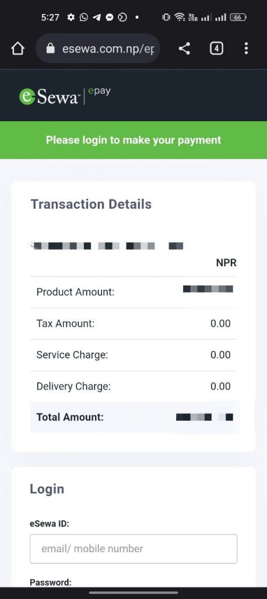Image resolution: width=267 pixels, height=599 pixels.
Task: Open the three-dot browser menu
Action: click(x=246, y=49)
